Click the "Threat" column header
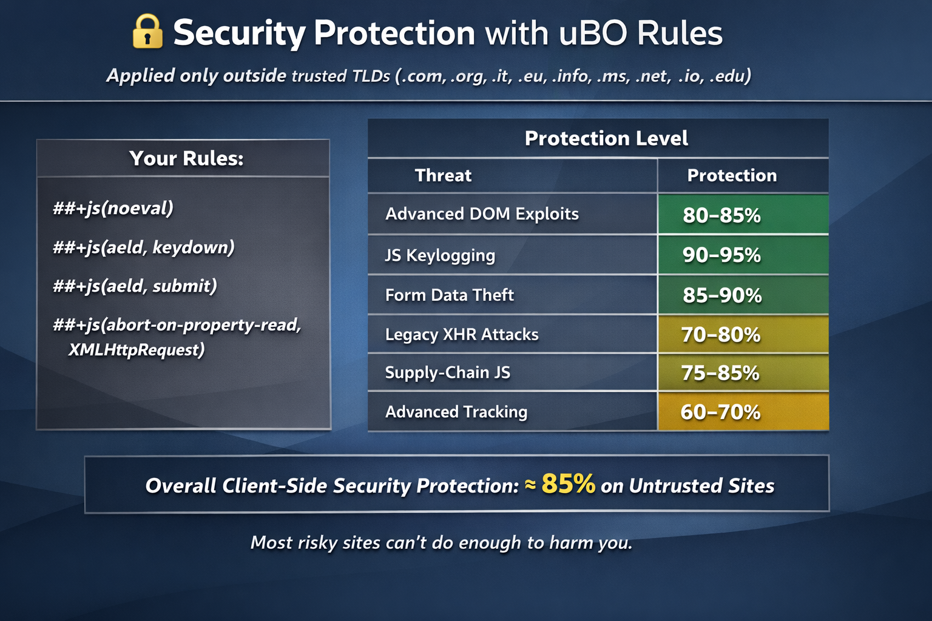The height and width of the screenshot is (621, 932). point(443,175)
